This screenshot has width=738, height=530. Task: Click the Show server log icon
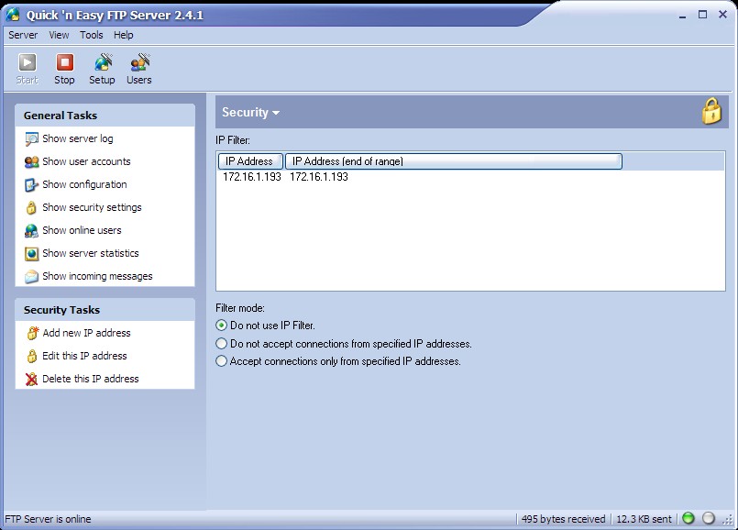[x=31, y=138]
